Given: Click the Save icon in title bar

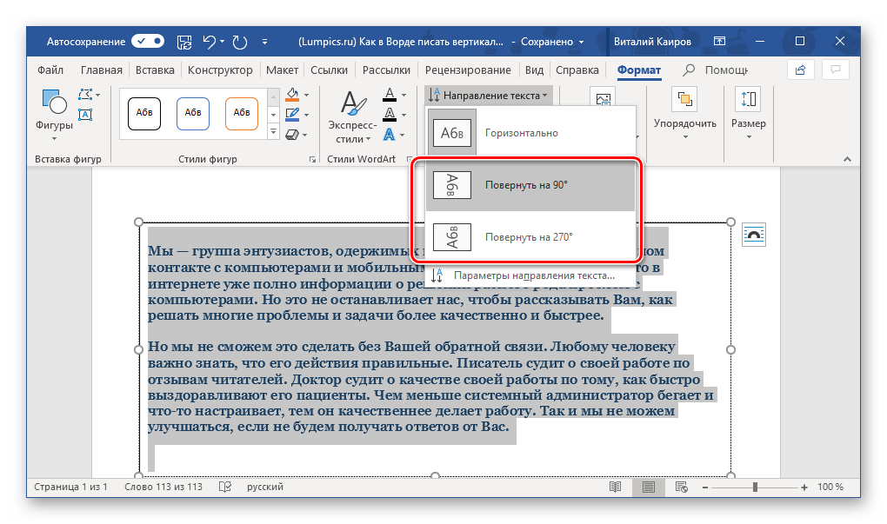Looking at the screenshot, I should point(183,41).
